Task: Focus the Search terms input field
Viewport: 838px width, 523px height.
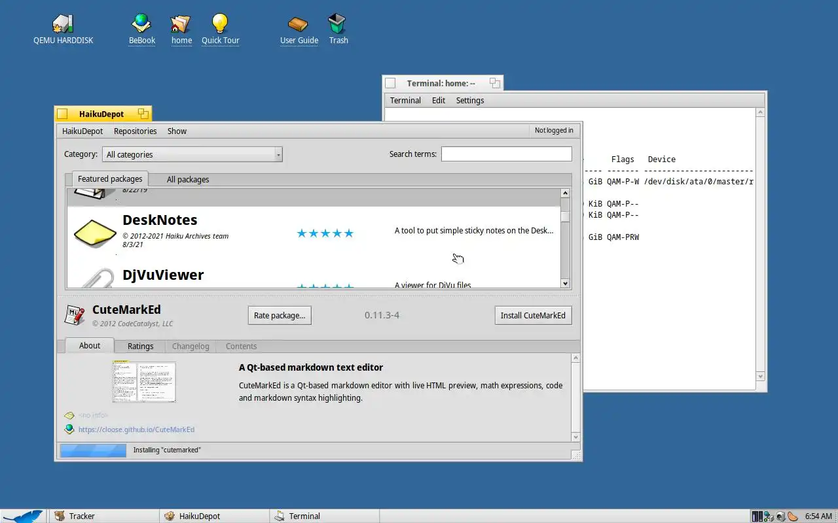Action: tap(506, 154)
